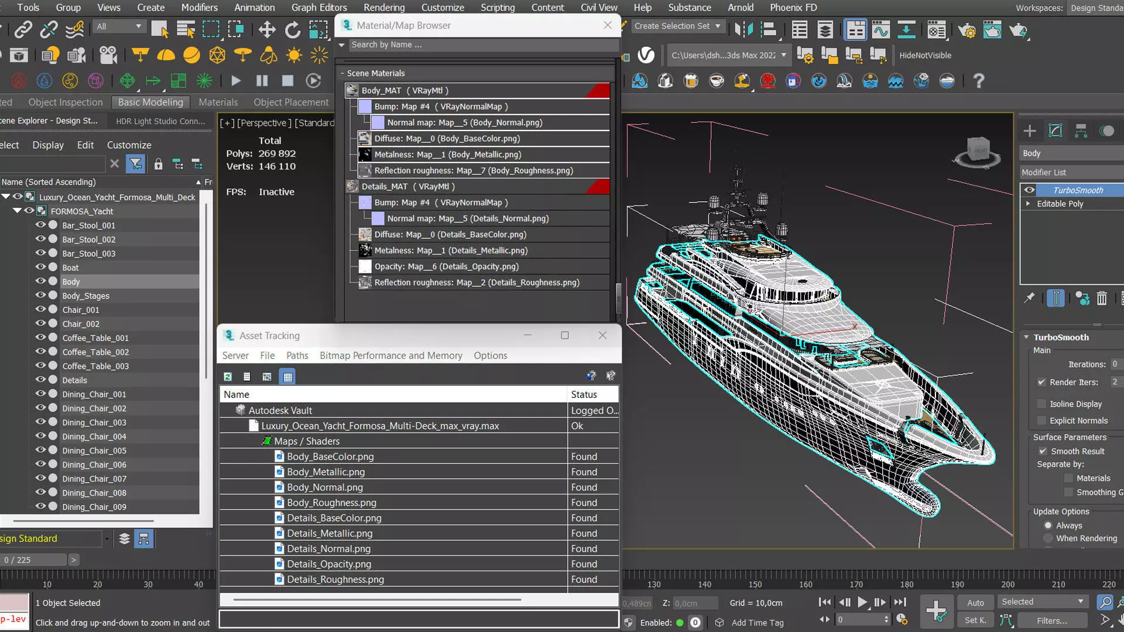This screenshot has height=632, width=1124.
Task: Refresh the Asset Tracking list
Action: (228, 376)
